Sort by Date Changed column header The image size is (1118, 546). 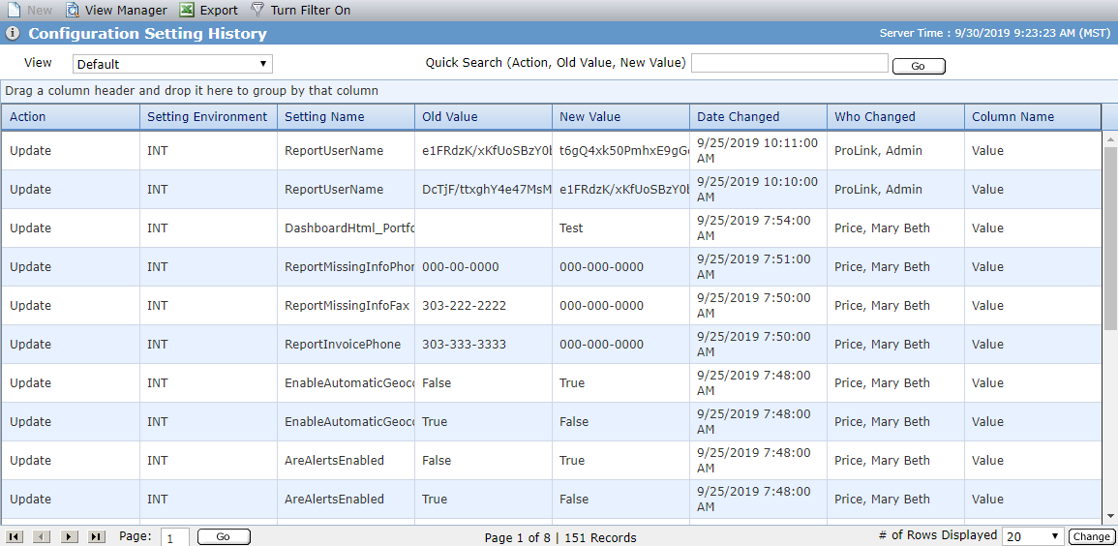pos(759,117)
